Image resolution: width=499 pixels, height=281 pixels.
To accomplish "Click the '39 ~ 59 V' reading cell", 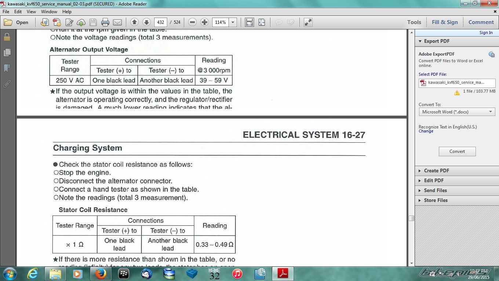I will coord(214,80).
